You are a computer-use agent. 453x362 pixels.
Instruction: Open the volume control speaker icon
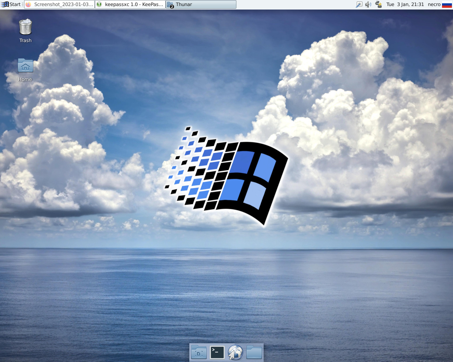[368, 4]
